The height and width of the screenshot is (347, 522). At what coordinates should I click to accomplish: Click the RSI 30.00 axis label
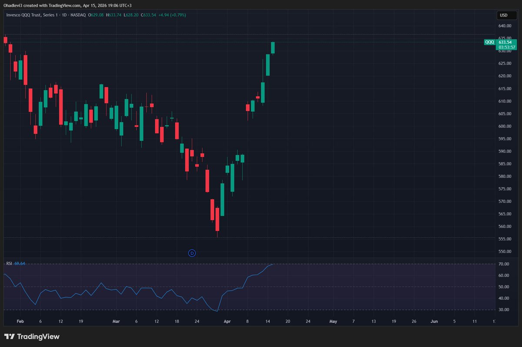(x=504, y=310)
